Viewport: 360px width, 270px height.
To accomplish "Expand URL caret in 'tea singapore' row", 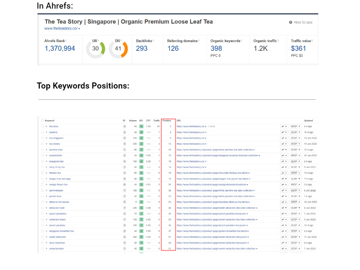I will tap(206, 138).
